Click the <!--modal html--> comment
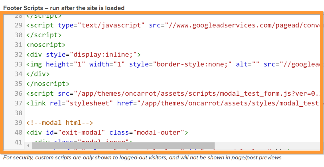This screenshot has height=167, width=324. (x=60, y=123)
